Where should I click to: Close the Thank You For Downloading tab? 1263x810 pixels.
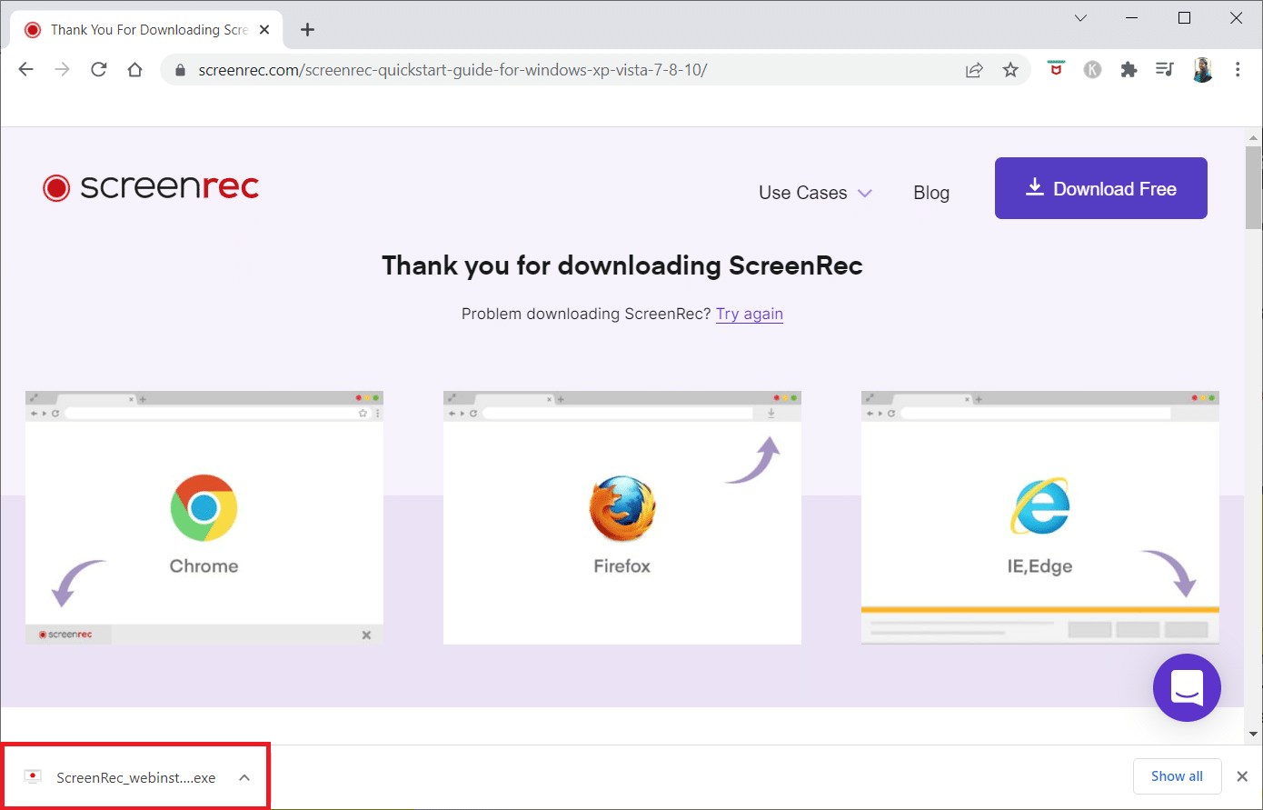(x=264, y=30)
